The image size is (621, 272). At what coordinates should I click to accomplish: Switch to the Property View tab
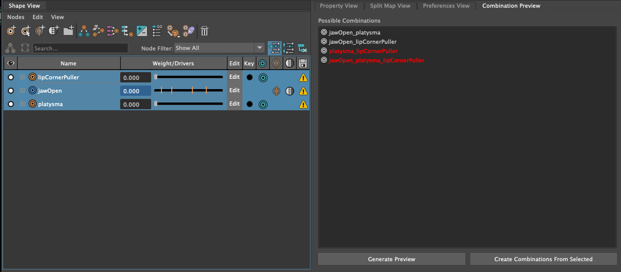pos(338,6)
